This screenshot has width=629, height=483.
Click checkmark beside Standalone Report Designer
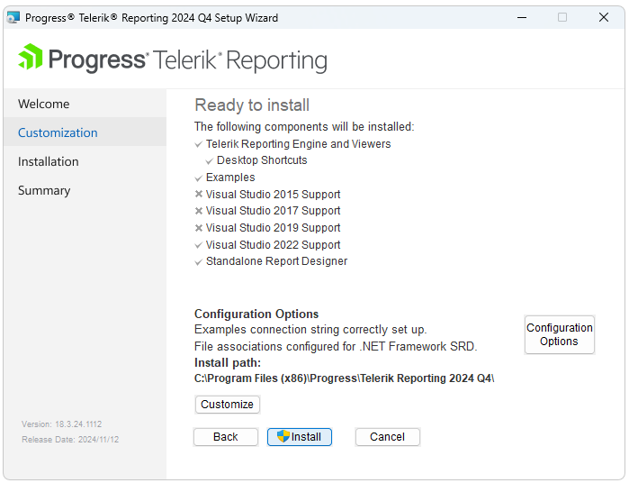[x=198, y=262]
